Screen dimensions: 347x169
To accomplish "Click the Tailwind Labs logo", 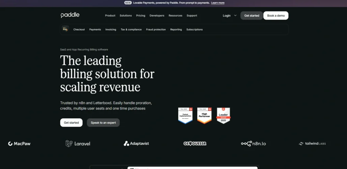I will (x=312, y=144).
